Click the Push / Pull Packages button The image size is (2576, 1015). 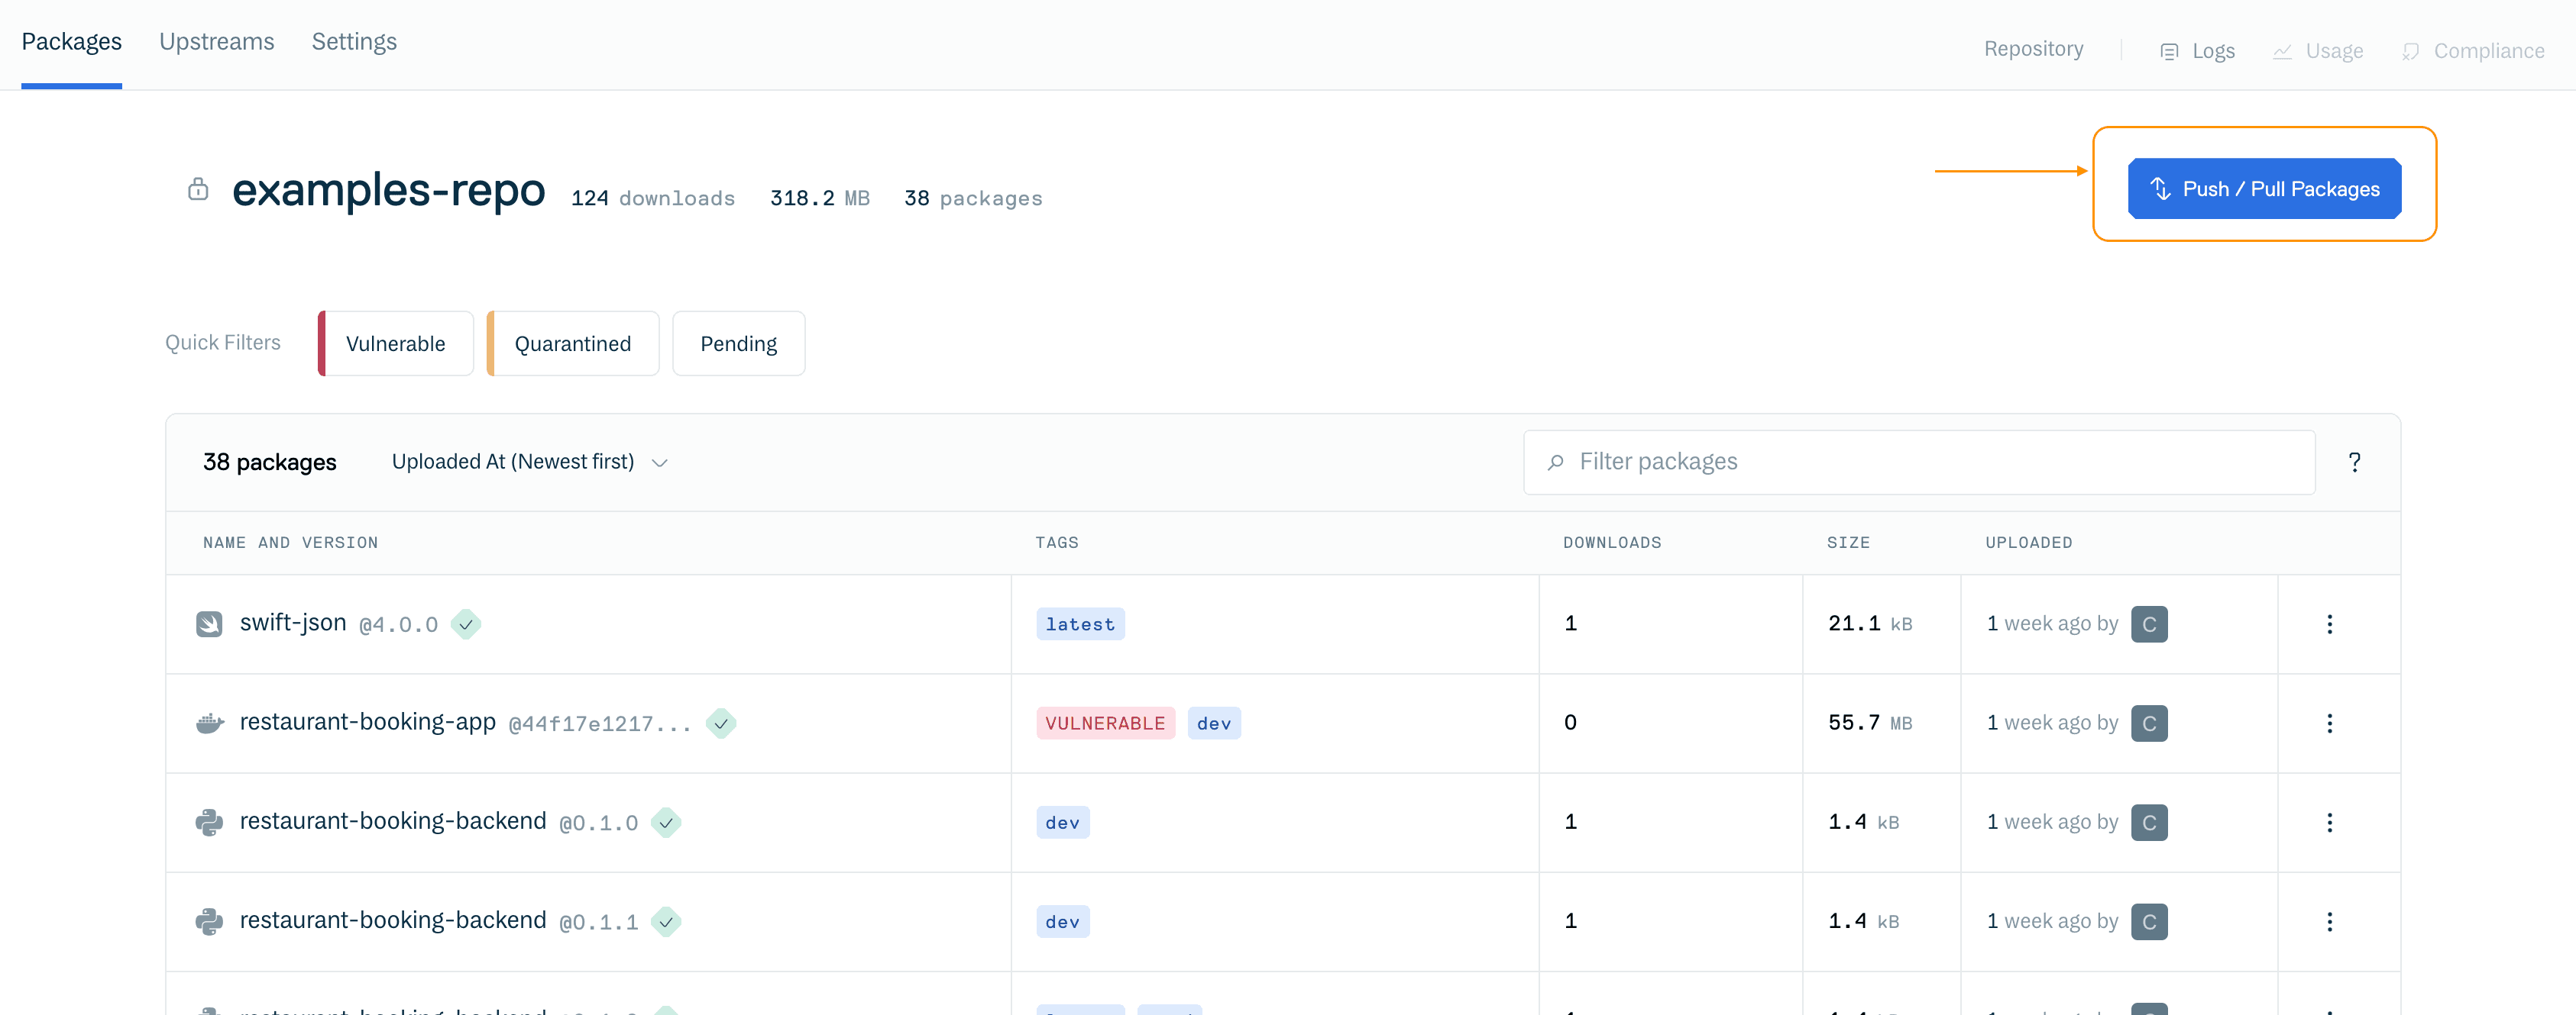(x=2264, y=188)
